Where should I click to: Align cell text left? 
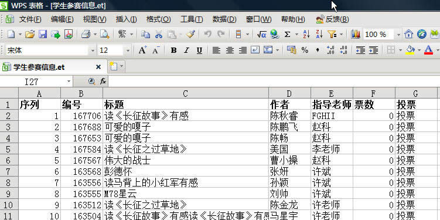pos(216,50)
